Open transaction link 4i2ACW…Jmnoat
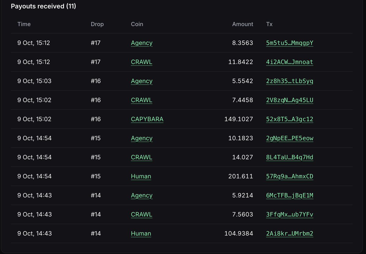This screenshot has width=366, height=254. (x=290, y=62)
